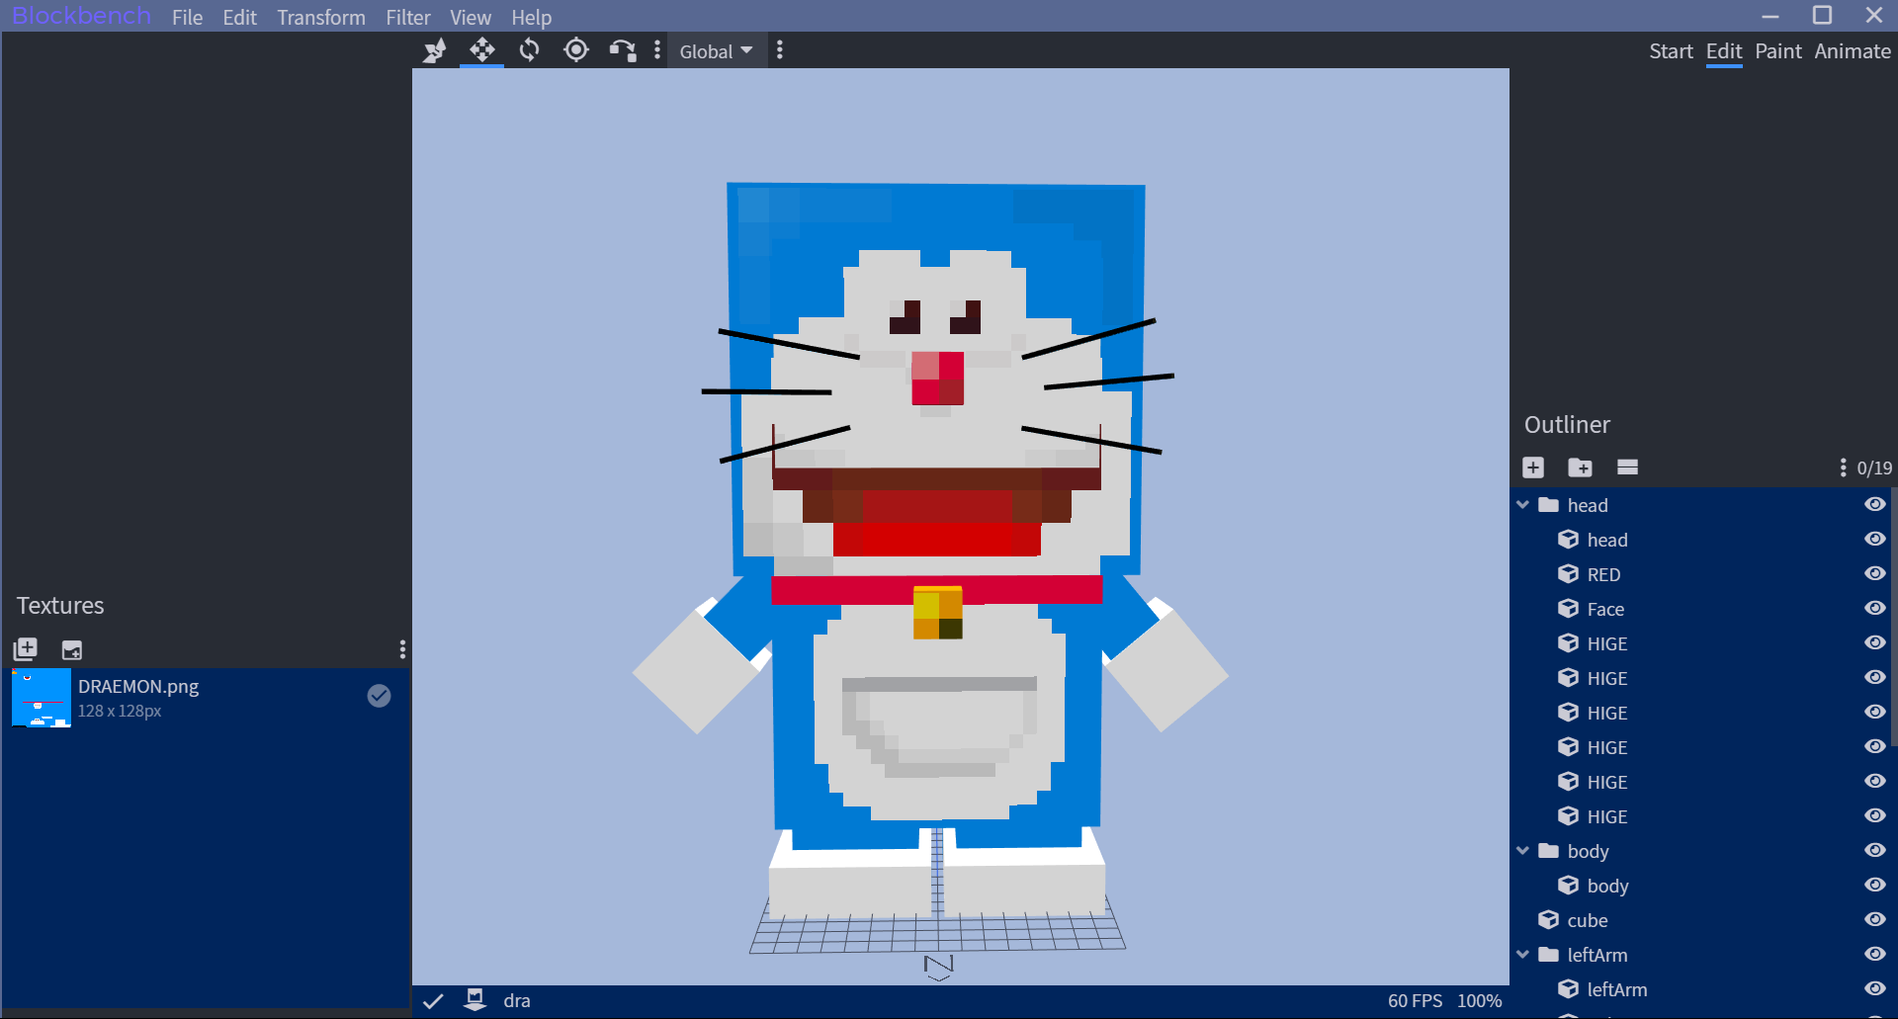Select the Resize tool in the toolbar
The height and width of the screenshot is (1019, 1898).
pos(434,50)
